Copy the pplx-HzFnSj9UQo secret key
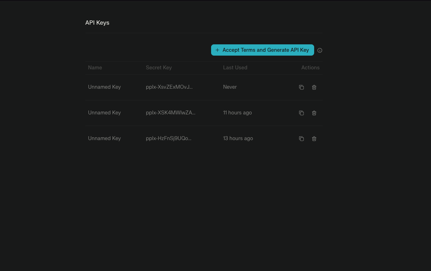The width and height of the screenshot is (431, 271). [x=301, y=138]
